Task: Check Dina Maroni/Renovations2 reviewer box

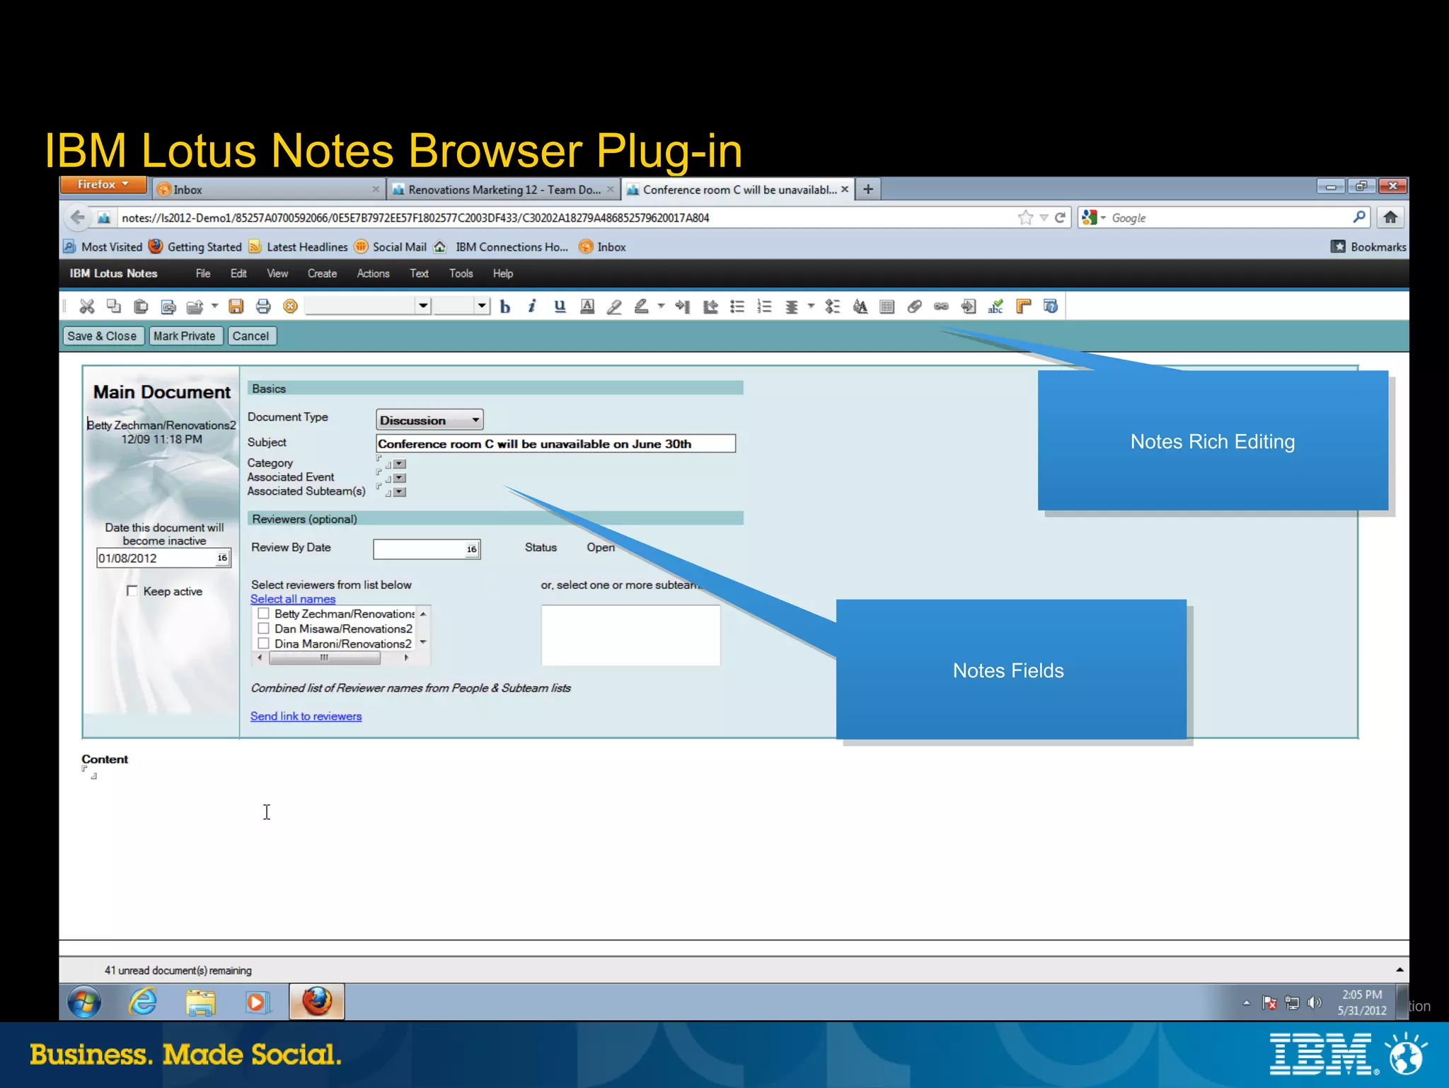Action: pos(263,643)
